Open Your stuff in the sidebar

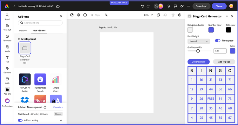[x=7, y=27]
